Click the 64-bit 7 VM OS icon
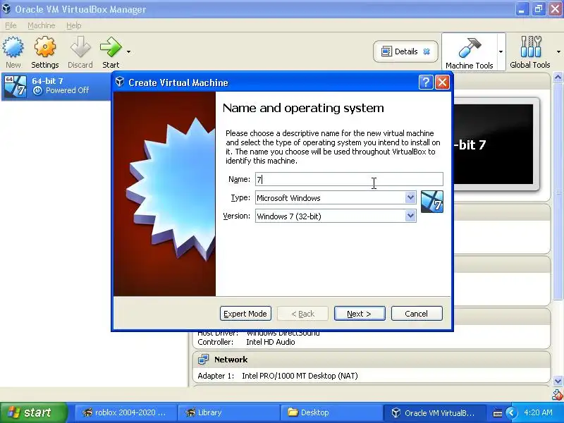The height and width of the screenshot is (423, 564). (x=16, y=86)
